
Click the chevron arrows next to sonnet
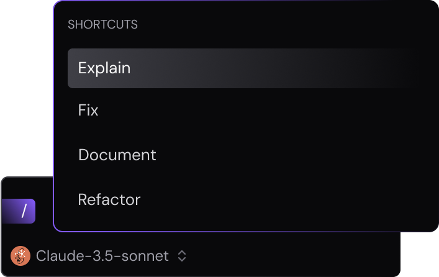pos(182,256)
